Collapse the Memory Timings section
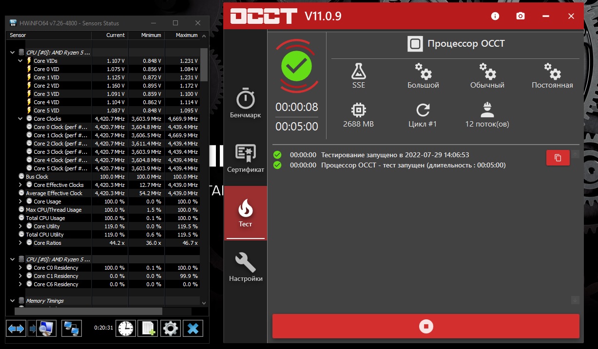This screenshot has height=349, width=598. click(13, 301)
